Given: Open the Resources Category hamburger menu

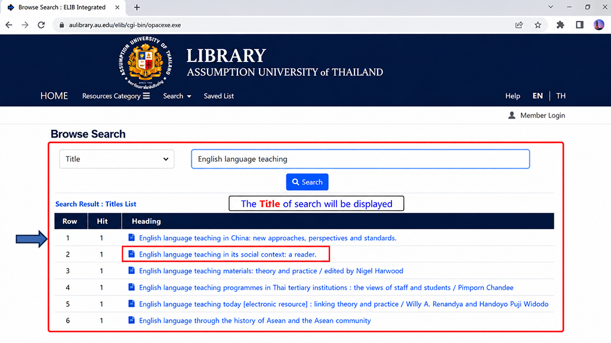Looking at the screenshot, I should point(147,96).
